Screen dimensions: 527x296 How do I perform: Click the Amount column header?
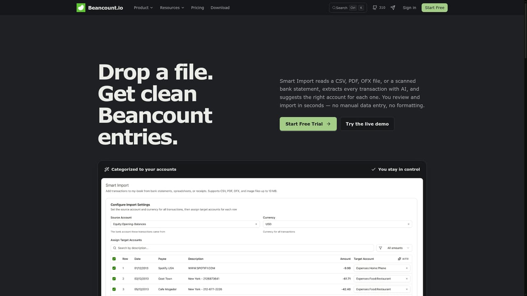pyautogui.click(x=345, y=259)
